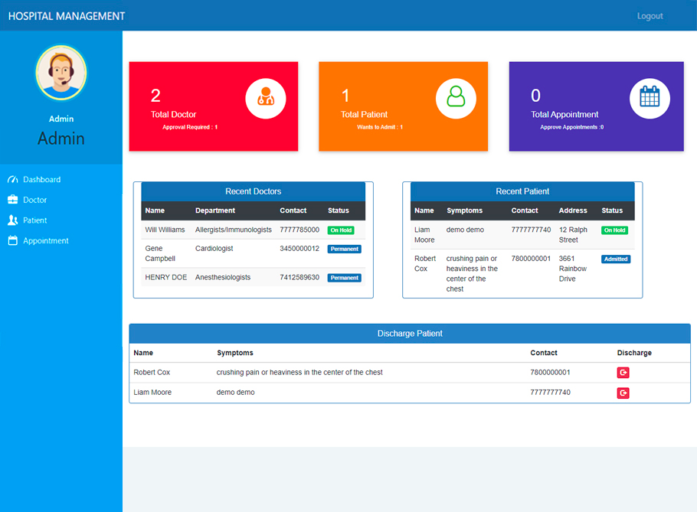
Task: Click 'Approval Required : 1' text
Action: (x=190, y=127)
